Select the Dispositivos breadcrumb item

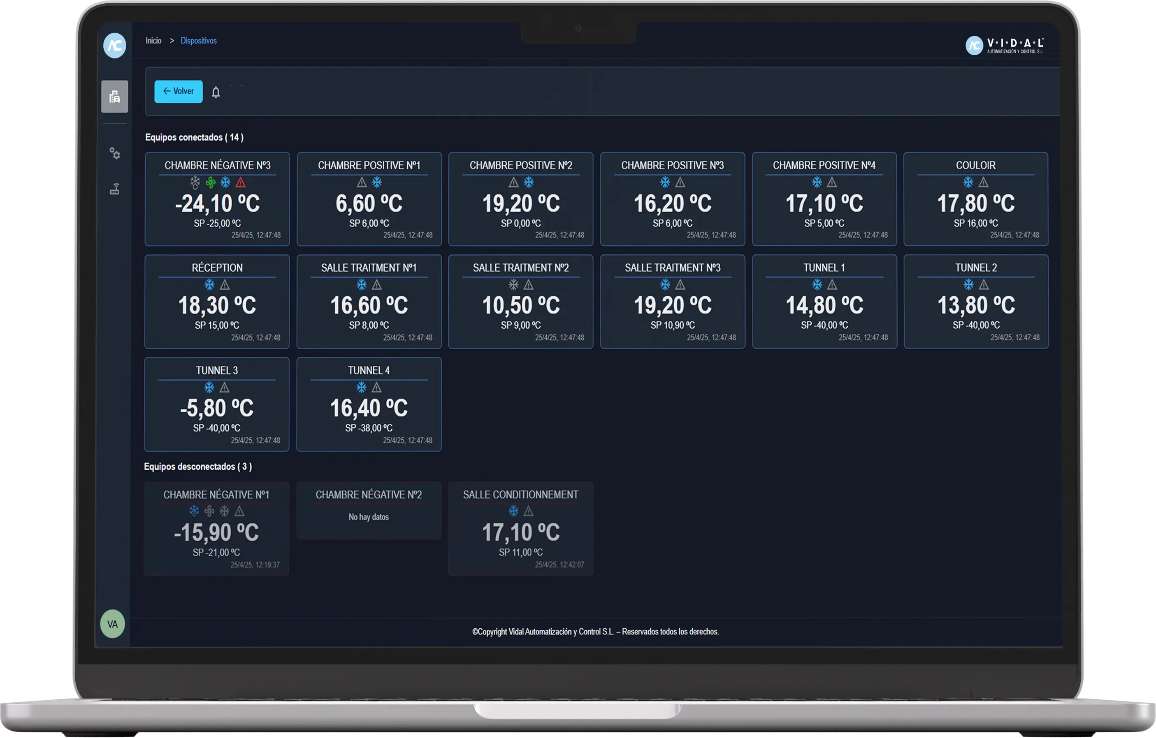point(198,41)
